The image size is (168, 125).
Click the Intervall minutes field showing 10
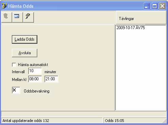35,71
